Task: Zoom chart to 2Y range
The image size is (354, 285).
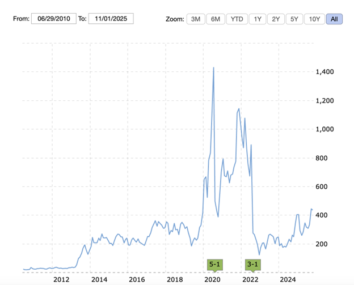Action: [276, 19]
